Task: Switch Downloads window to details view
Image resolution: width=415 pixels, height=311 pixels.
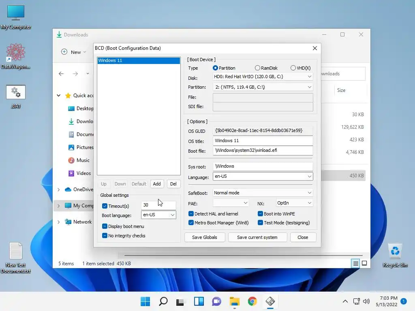Action: click(355, 263)
